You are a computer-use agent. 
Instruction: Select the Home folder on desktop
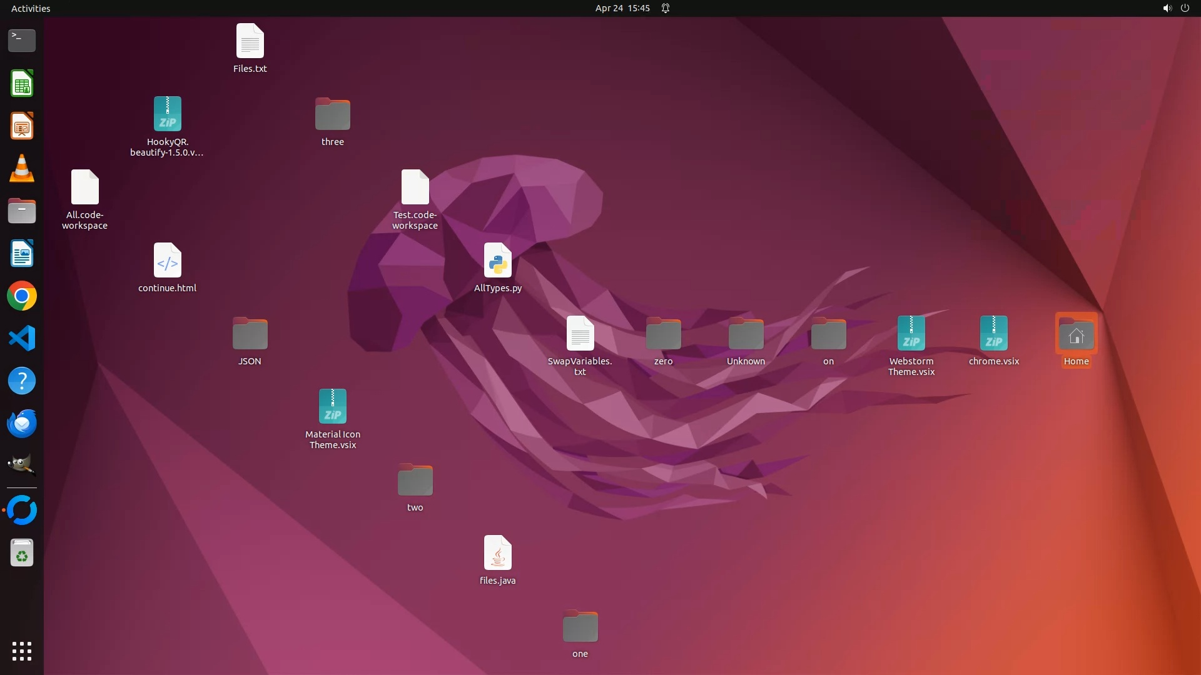(x=1076, y=335)
